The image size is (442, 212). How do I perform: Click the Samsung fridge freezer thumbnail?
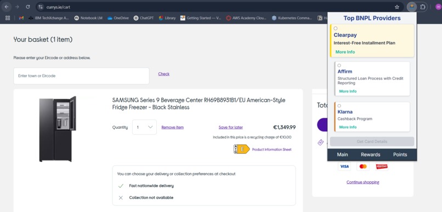pyautogui.click(x=58, y=129)
